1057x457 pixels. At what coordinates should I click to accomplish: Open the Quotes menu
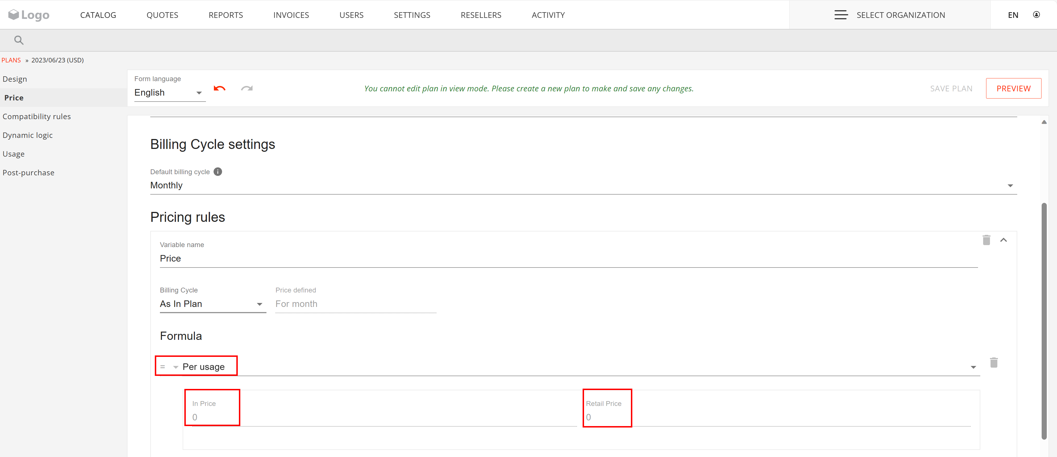click(x=162, y=15)
